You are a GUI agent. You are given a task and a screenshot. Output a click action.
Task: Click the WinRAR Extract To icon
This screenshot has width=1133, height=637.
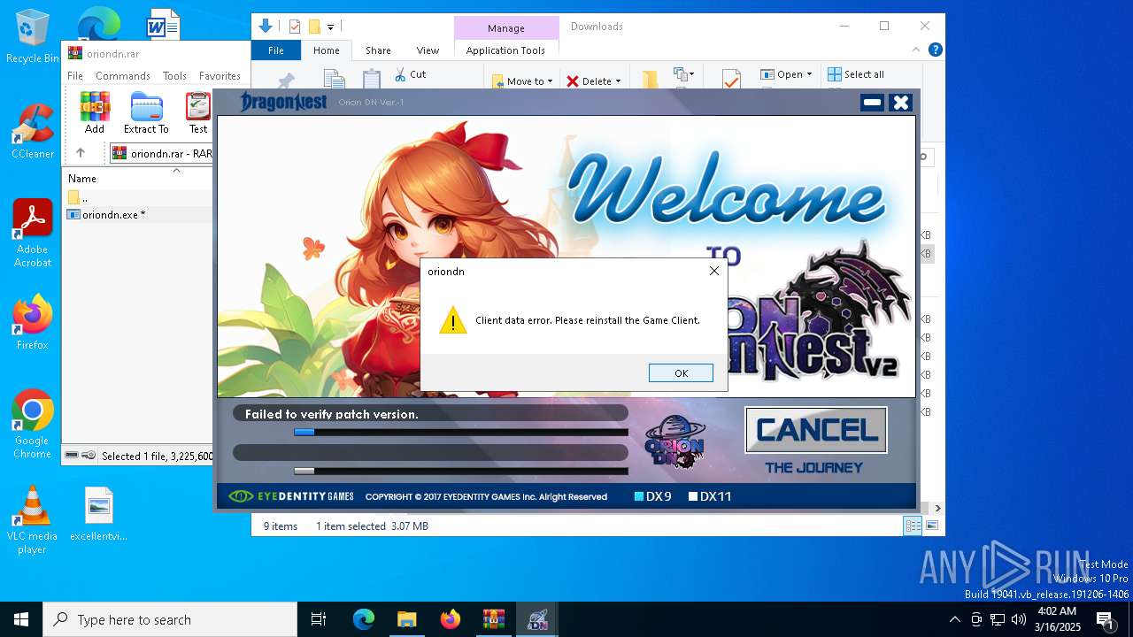146,112
